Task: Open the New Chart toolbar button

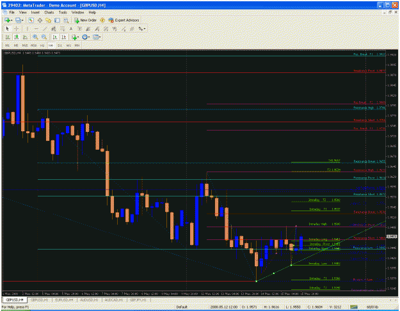Action: tap(7, 20)
